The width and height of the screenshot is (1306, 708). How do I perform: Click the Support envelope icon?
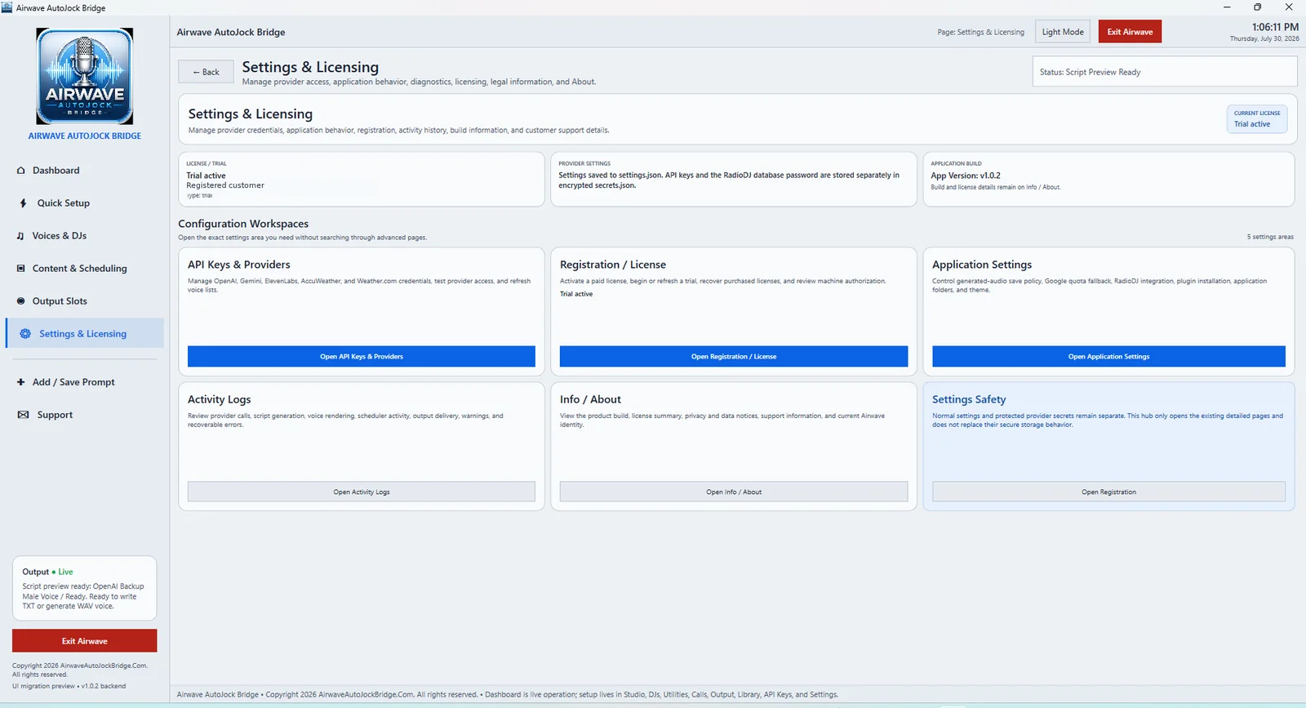click(23, 415)
